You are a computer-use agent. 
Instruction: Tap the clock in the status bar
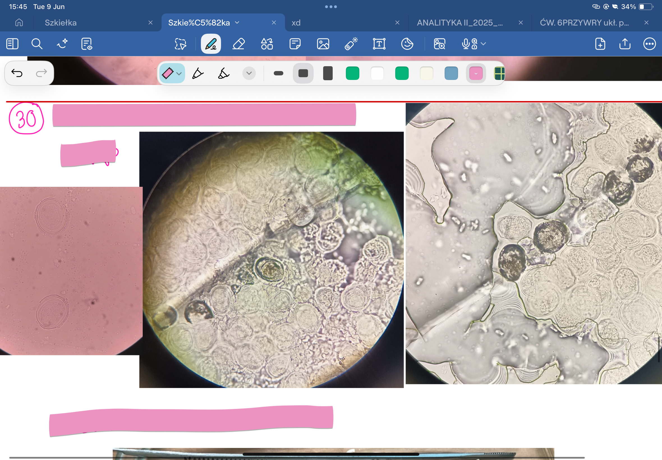(18, 7)
